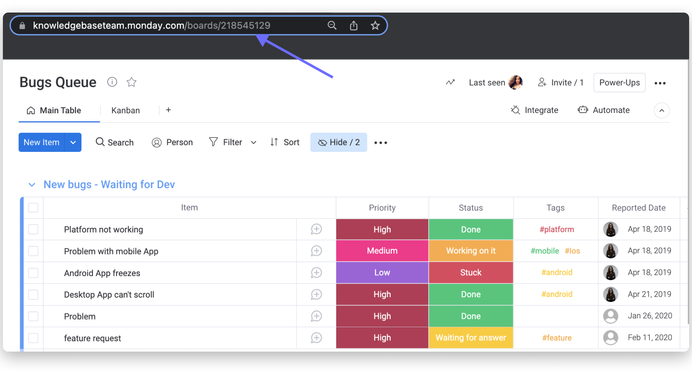This screenshot has height=375, width=692.
Task: Open board info icon next to Bugs Queue
Action: click(x=112, y=82)
